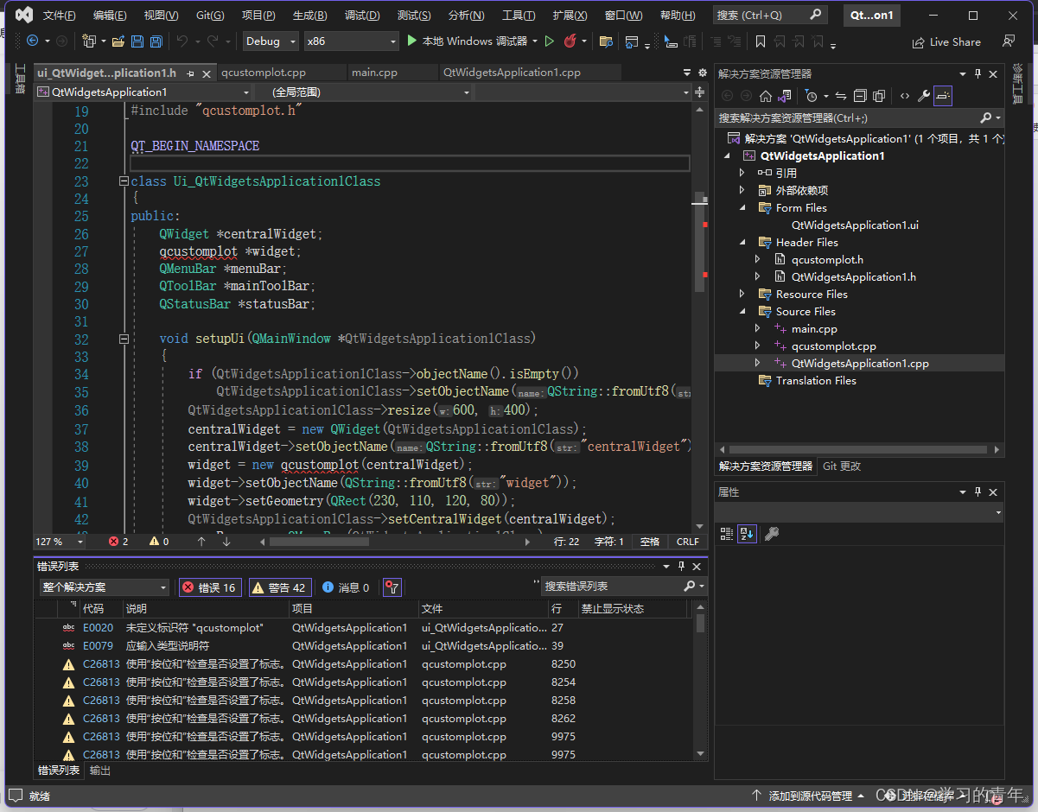
Task: Toggle auto-hide pin on Solution Explorer panel
Action: (x=978, y=74)
